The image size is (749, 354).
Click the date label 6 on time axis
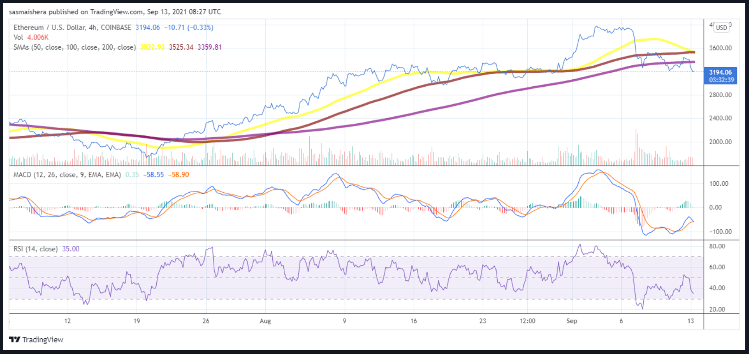pos(621,321)
